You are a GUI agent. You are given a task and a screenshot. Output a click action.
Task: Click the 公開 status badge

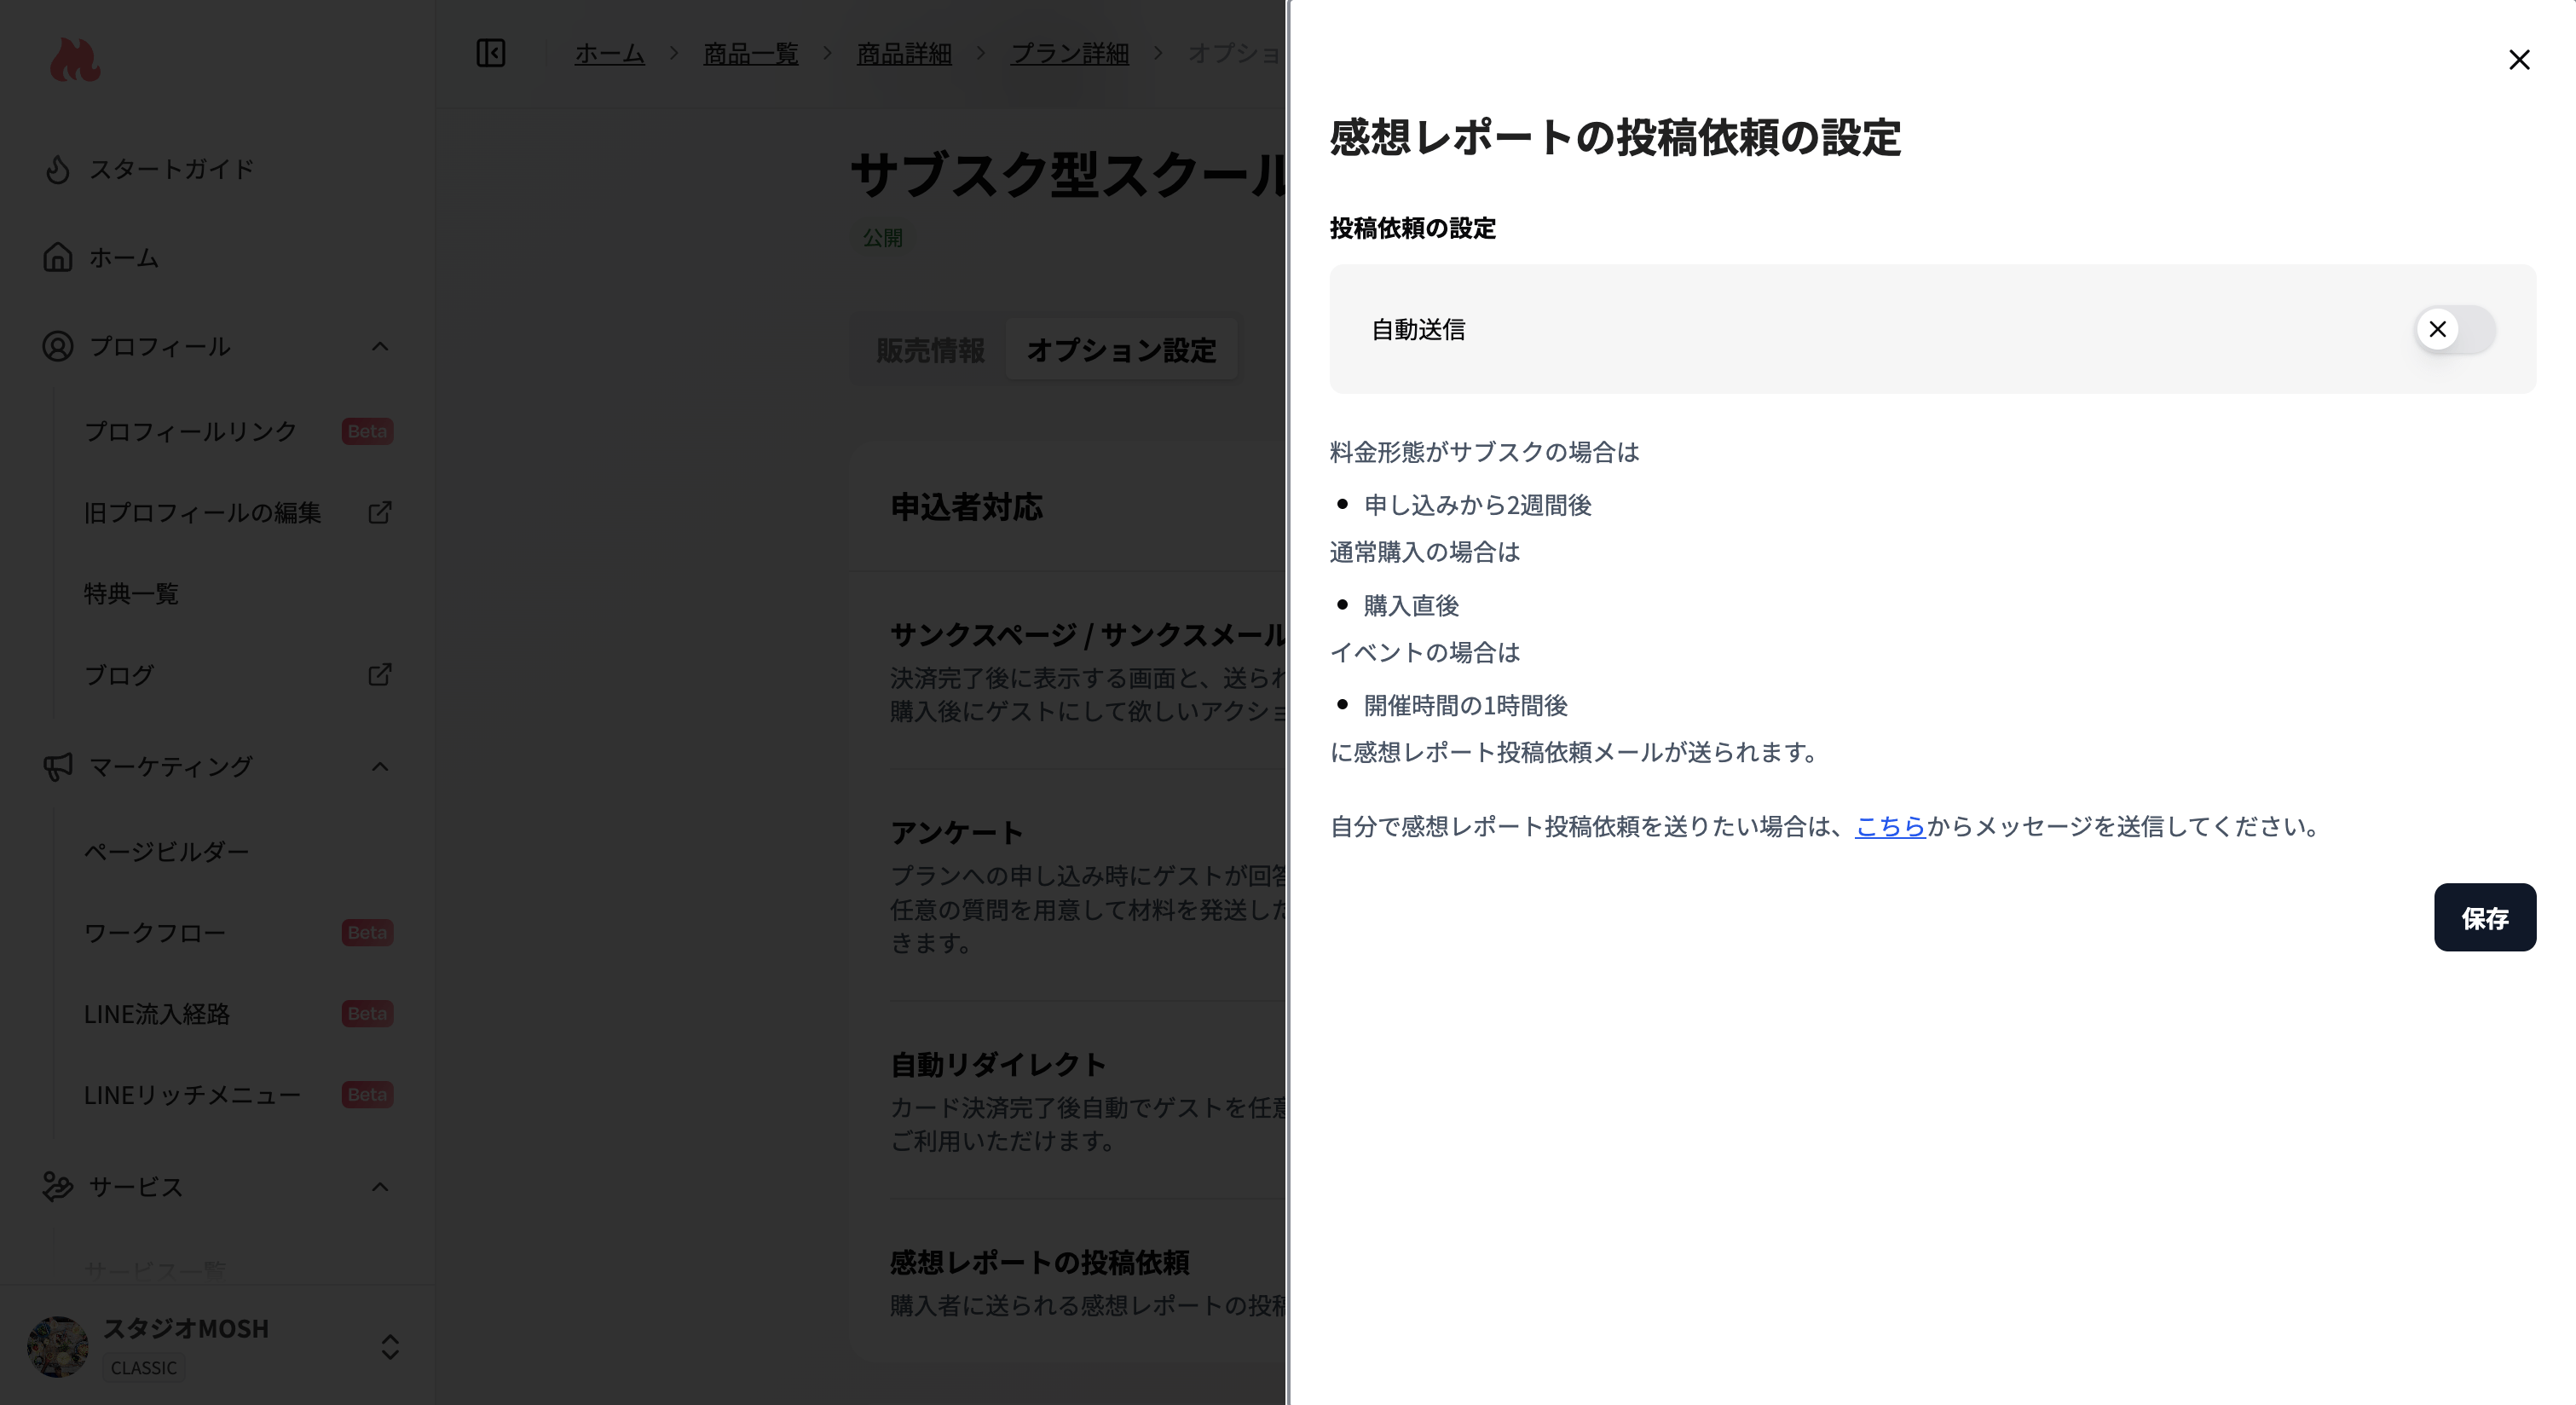[x=882, y=238]
